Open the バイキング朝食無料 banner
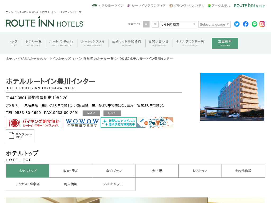Viewport: 271px width, 203px height. point(35,123)
